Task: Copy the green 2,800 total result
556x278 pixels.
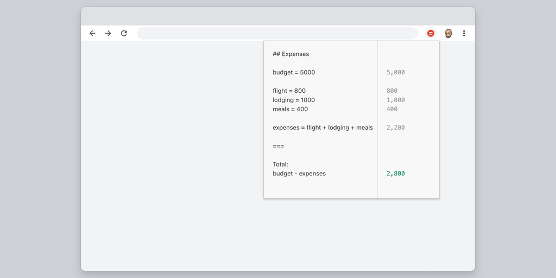Action: 396,174
